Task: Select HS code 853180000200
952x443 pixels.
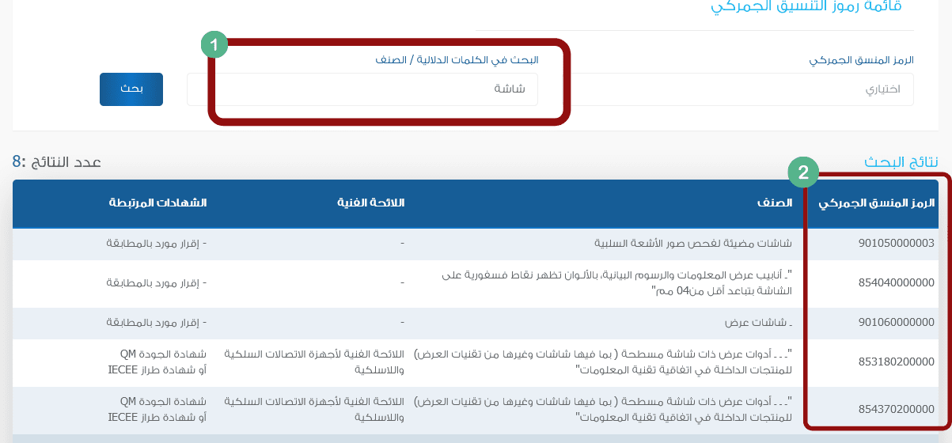Action: pos(896,362)
